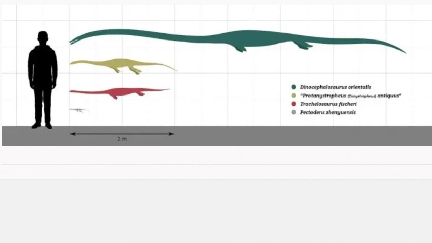Viewport: 432px width, 243px height.
Task: Click the tiny grey reptile silhouette
Action: pyautogui.click(x=79, y=110)
